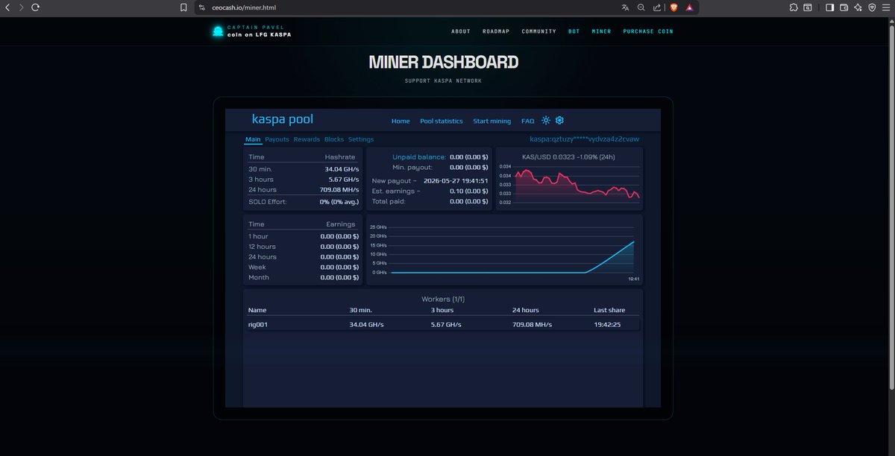Screen dimensions: 895x456
Task: Click the kaspa pool title
Action: pyautogui.click(x=283, y=119)
